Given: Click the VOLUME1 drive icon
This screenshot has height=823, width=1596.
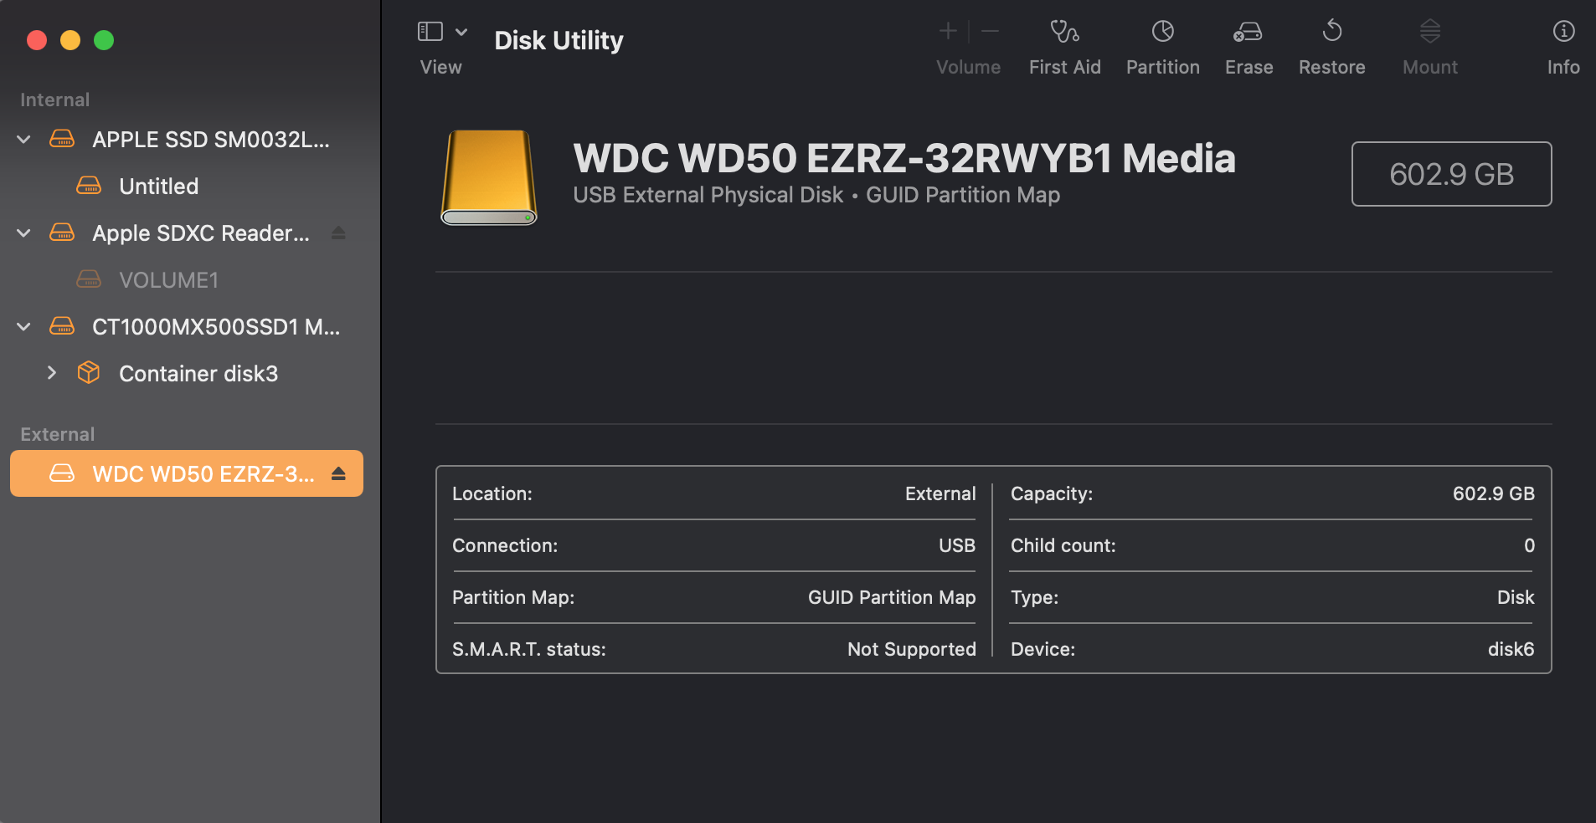Looking at the screenshot, I should coord(89,279).
